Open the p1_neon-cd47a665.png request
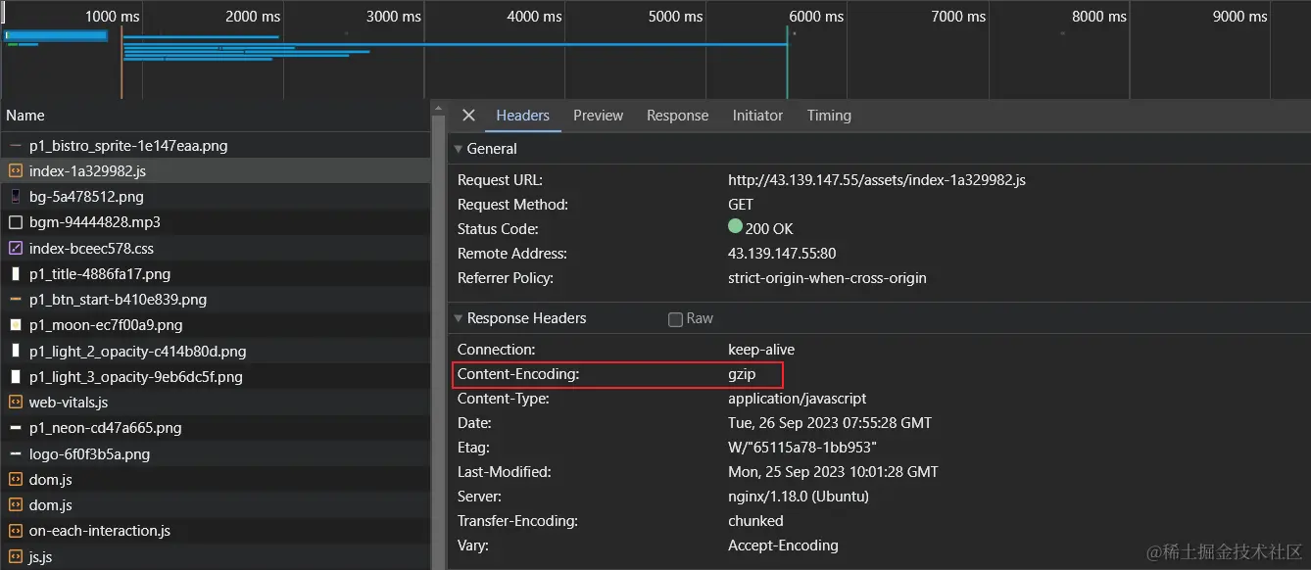Image resolution: width=1311 pixels, height=570 pixels. coord(105,428)
